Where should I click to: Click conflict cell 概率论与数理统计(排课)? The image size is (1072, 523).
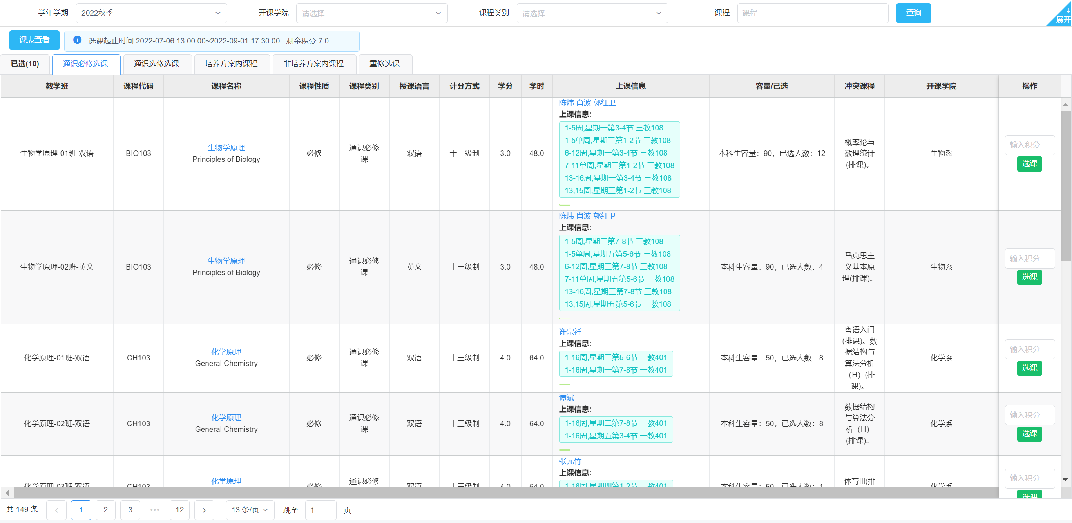point(859,154)
